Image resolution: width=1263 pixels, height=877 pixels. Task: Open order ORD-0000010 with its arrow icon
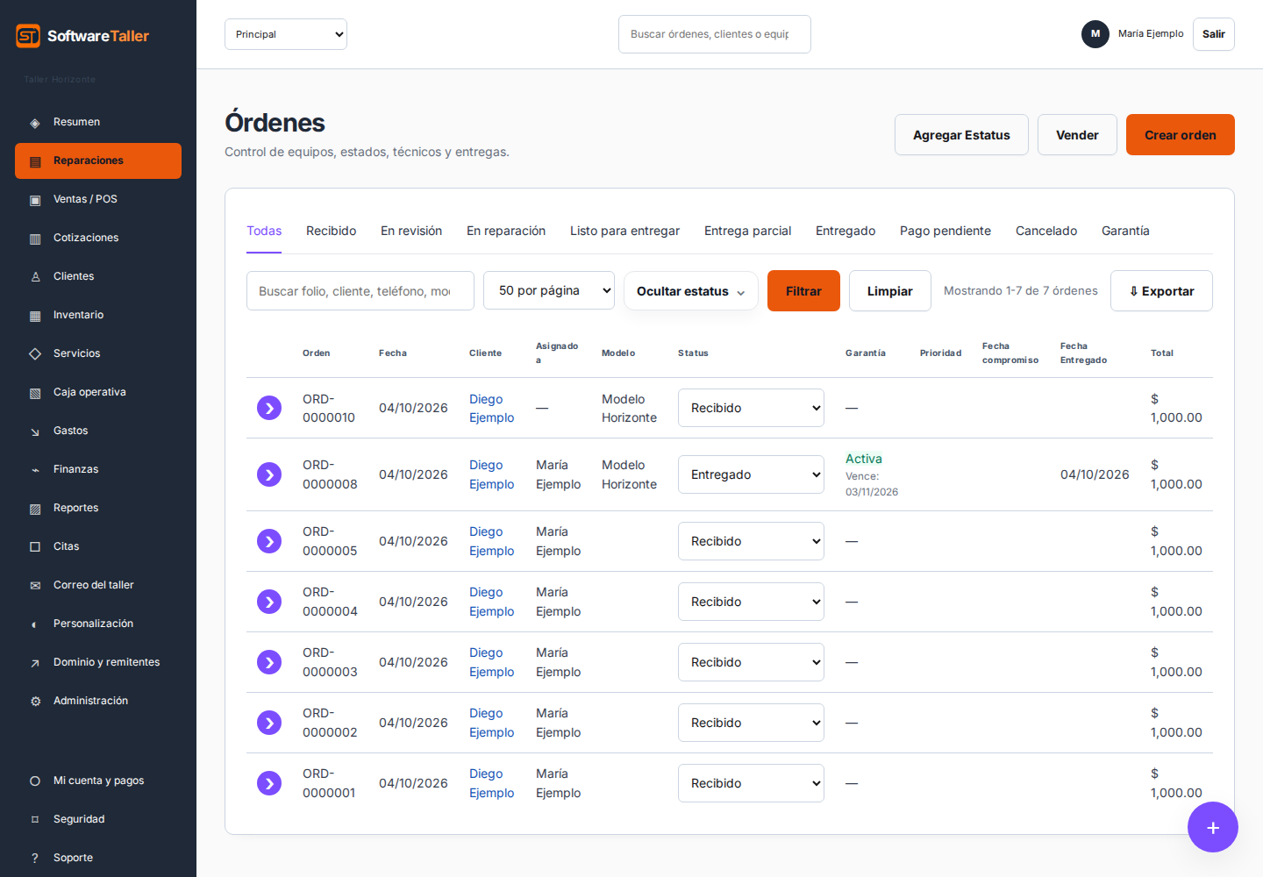click(269, 408)
